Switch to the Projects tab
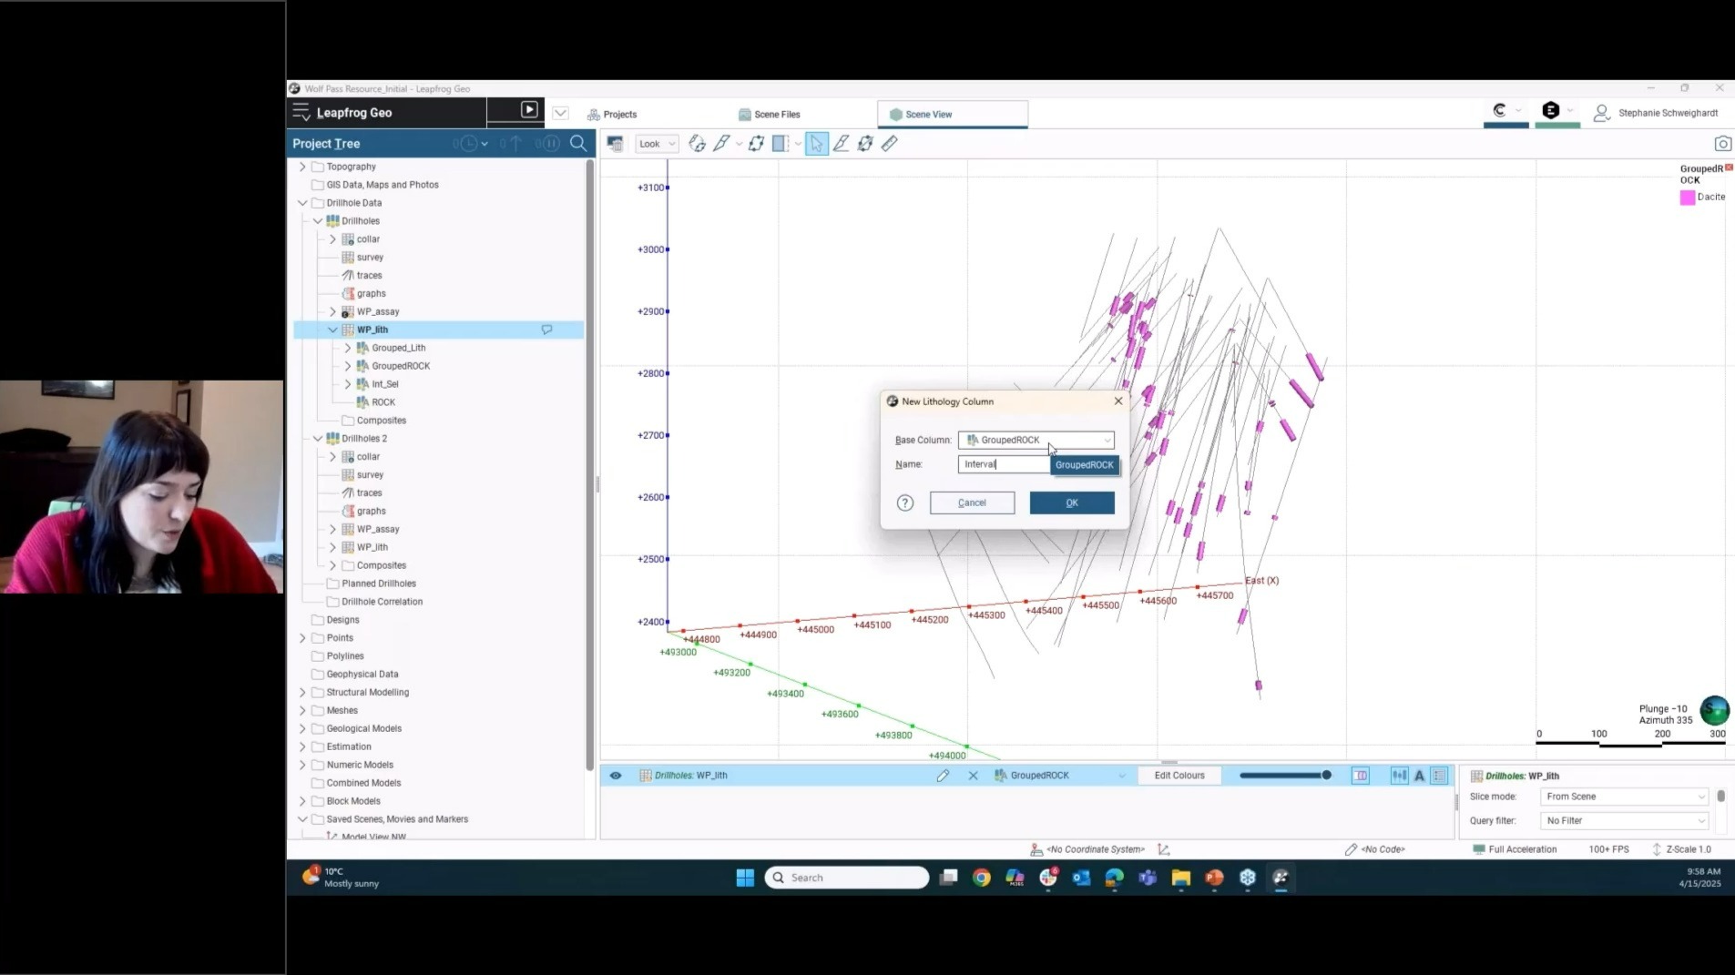Screen dimensions: 1735x975 click(x=612, y=115)
